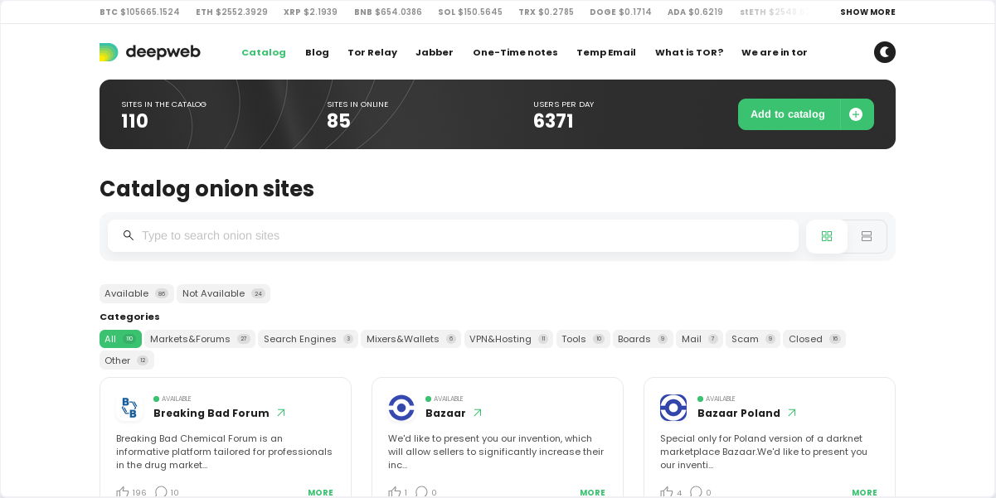Open the Blog menu item
The width and height of the screenshot is (996, 498).
(317, 52)
